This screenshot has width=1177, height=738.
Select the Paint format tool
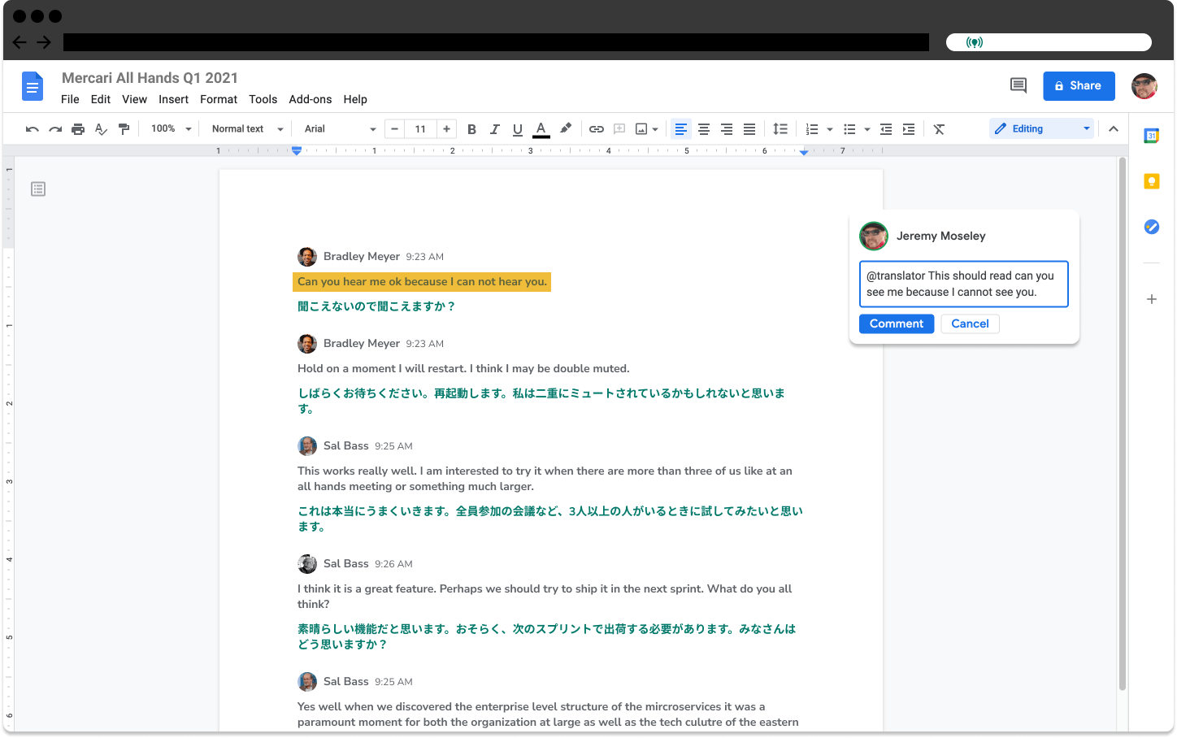point(124,129)
